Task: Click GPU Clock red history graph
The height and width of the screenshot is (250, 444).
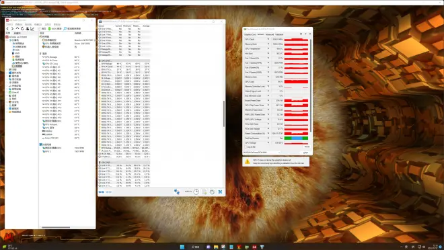Action: coord(296,39)
